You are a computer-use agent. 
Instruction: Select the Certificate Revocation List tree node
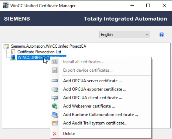[x=39, y=52]
